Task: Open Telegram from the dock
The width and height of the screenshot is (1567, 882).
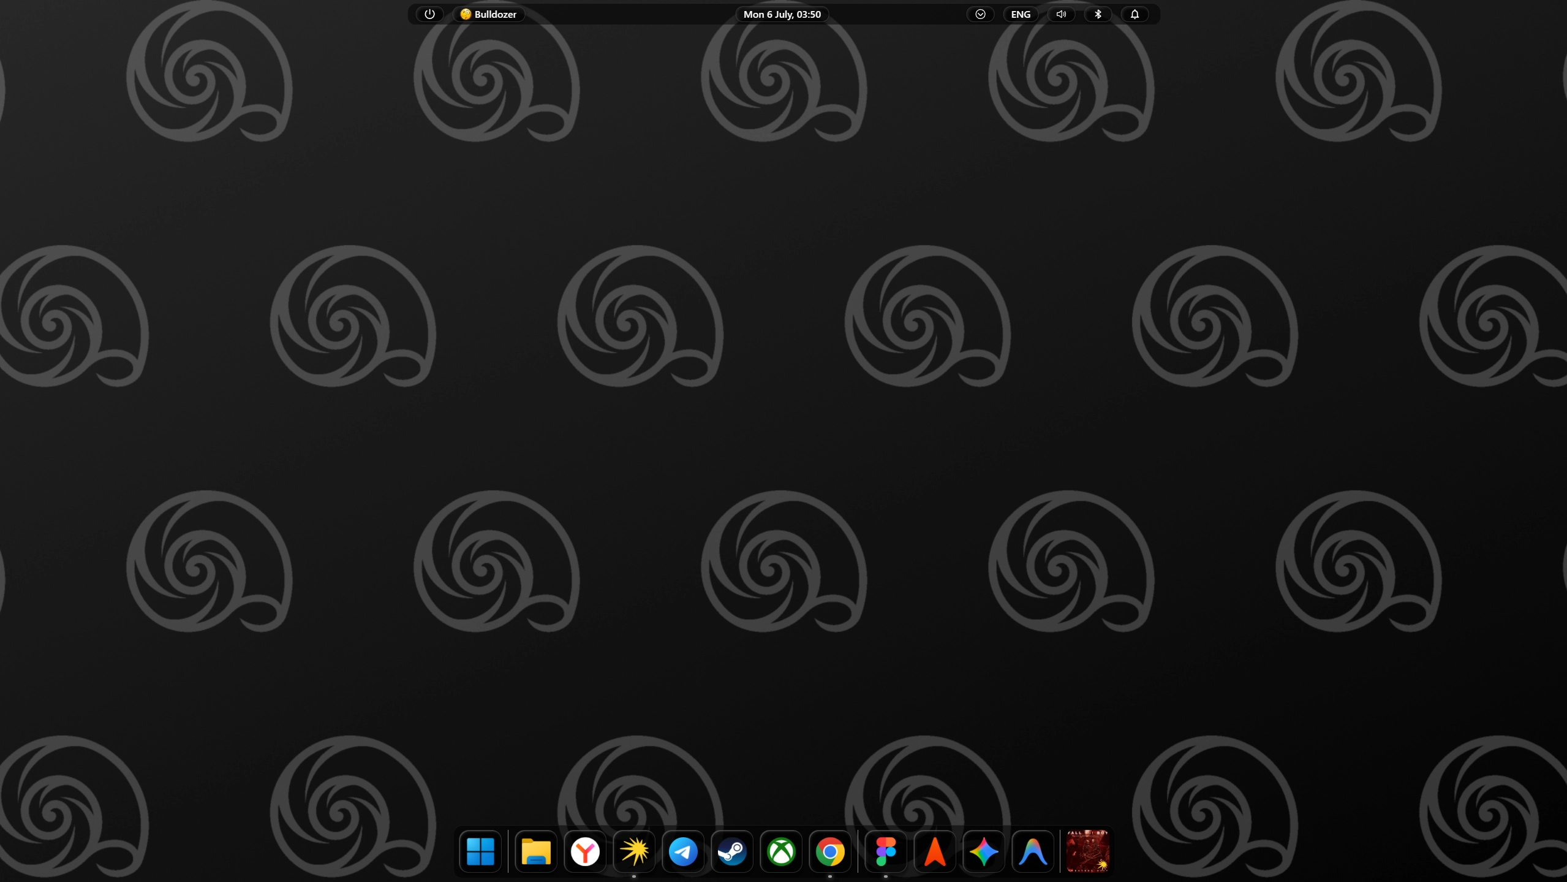Action: [683, 851]
